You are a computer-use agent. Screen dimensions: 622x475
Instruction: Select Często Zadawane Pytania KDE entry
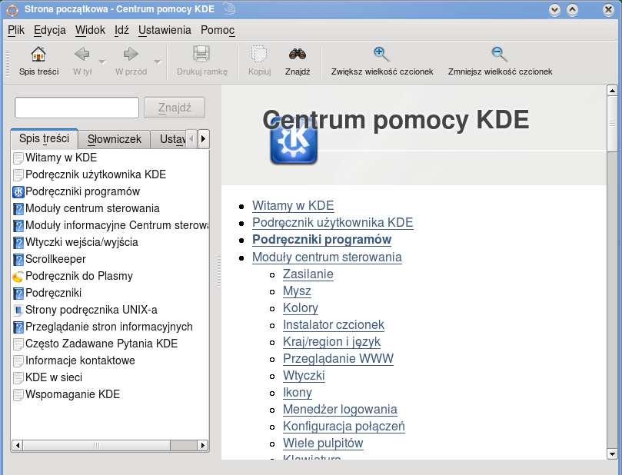(x=101, y=344)
